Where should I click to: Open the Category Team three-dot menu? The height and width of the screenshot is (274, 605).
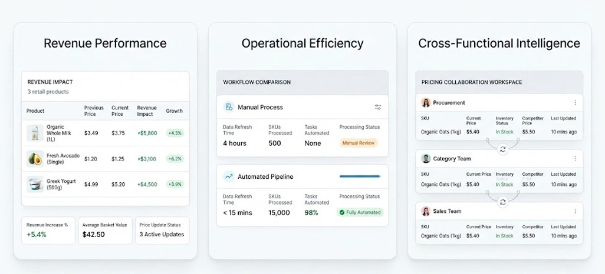coord(576,159)
